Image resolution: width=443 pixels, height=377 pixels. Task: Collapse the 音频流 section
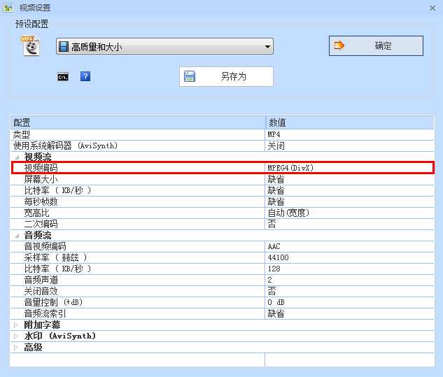[17, 235]
